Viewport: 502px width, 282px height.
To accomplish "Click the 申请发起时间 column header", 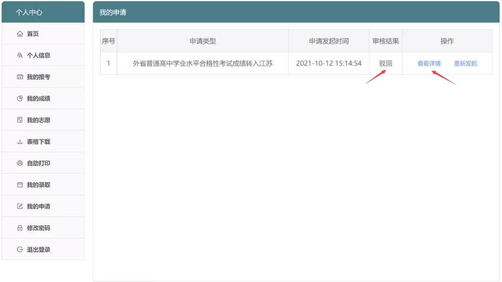I will pos(329,41).
